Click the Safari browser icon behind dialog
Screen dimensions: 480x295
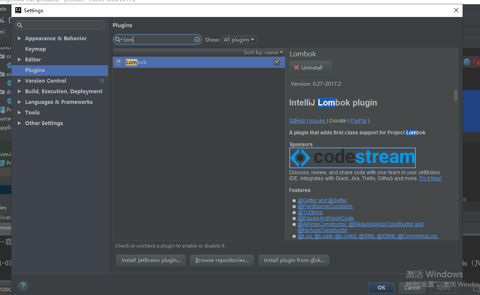click(467, 62)
